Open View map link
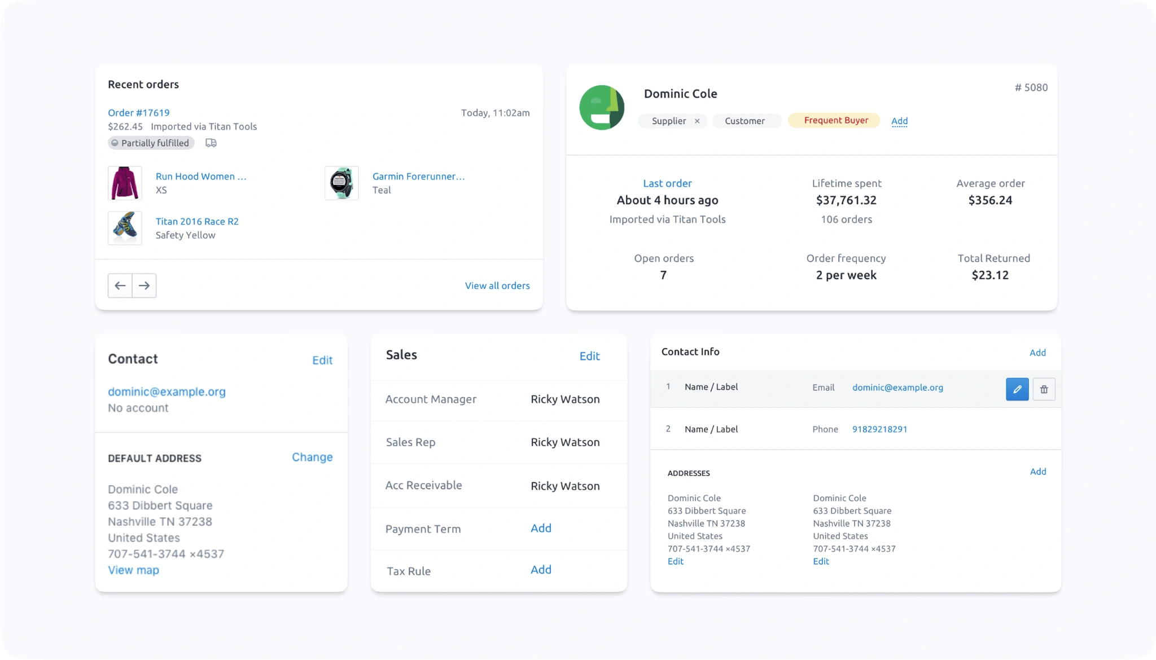The width and height of the screenshot is (1156, 660). 133,570
